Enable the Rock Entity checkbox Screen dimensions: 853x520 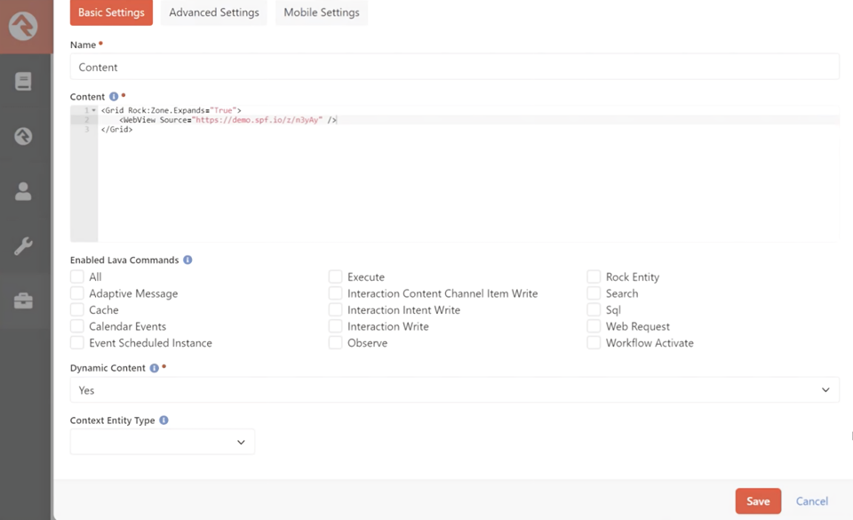(x=594, y=276)
